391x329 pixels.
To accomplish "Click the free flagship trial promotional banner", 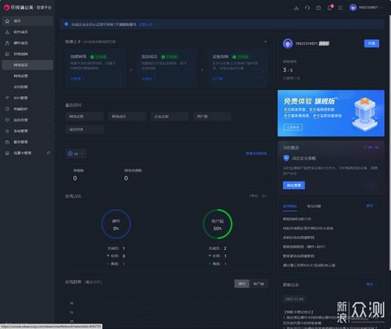I will [x=331, y=113].
